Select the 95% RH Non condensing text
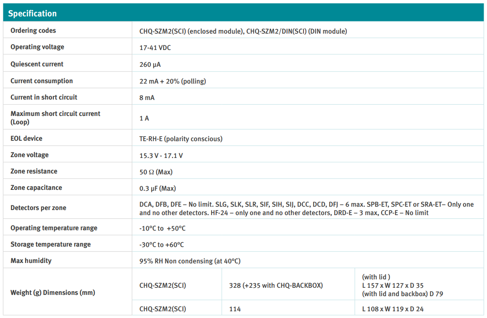 (190, 261)
